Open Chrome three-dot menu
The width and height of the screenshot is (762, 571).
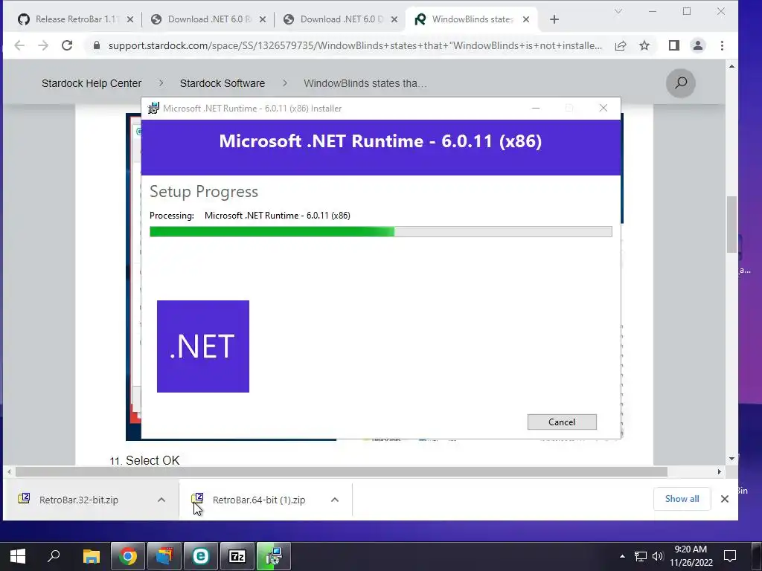[722, 45]
